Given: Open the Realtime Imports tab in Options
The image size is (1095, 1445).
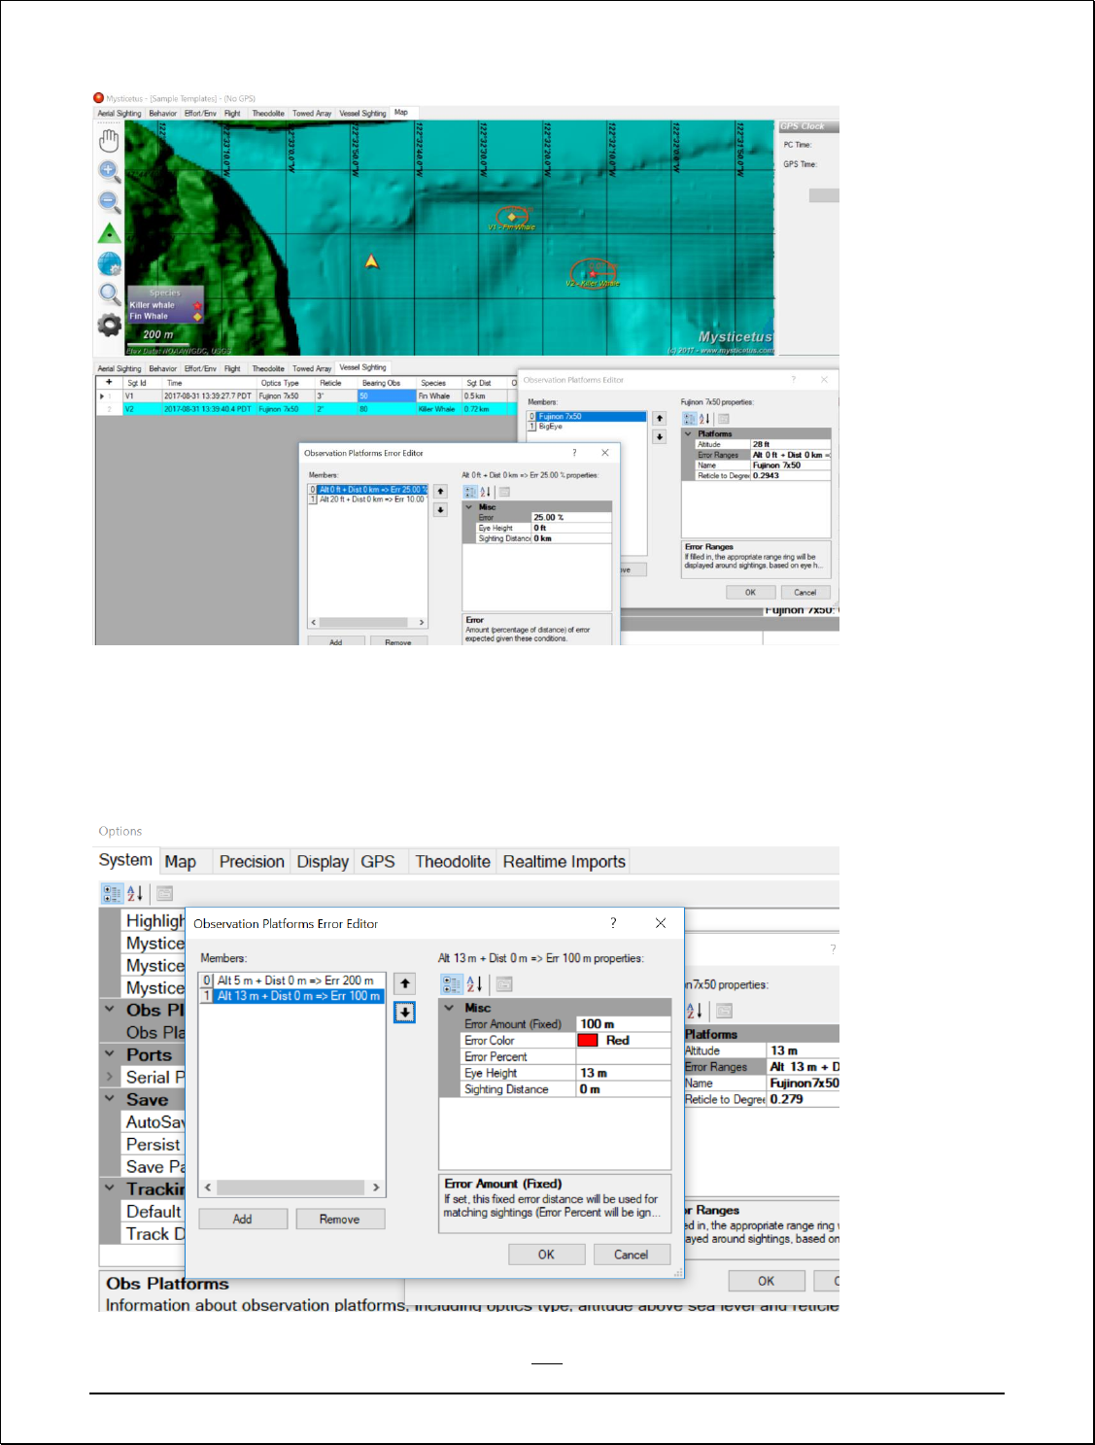Looking at the screenshot, I should click(565, 862).
